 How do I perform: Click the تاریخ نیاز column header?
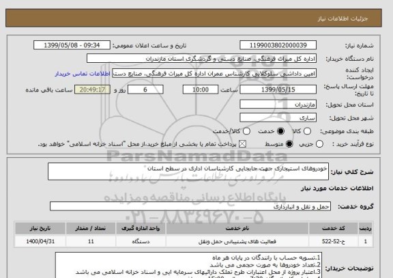(40, 228)
